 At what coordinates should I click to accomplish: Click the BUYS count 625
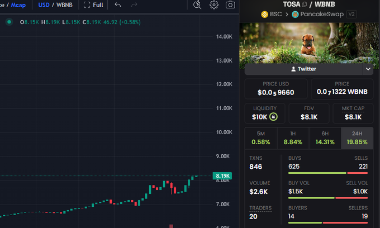point(294,167)
